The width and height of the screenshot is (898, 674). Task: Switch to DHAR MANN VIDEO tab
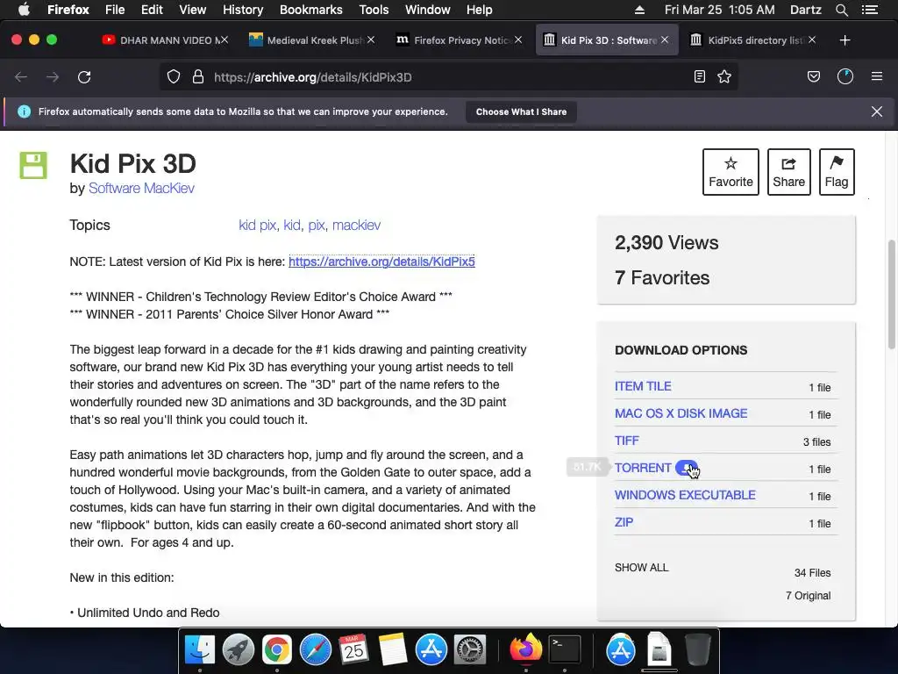(x=165, y=40)
